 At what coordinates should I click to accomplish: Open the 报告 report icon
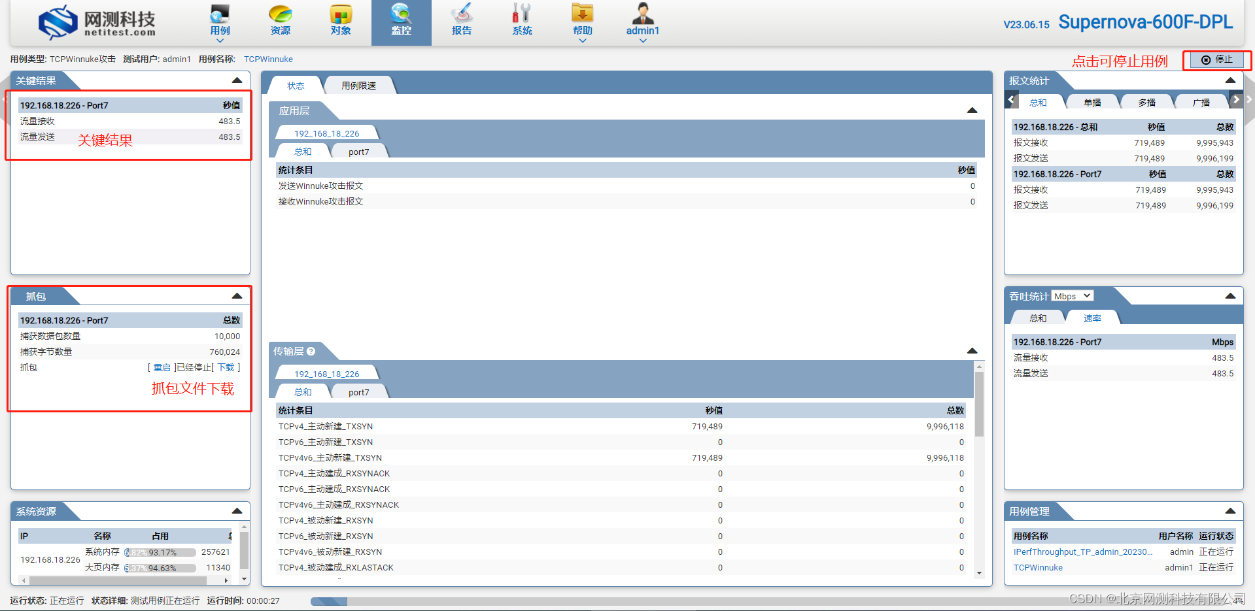coord(462,14)
